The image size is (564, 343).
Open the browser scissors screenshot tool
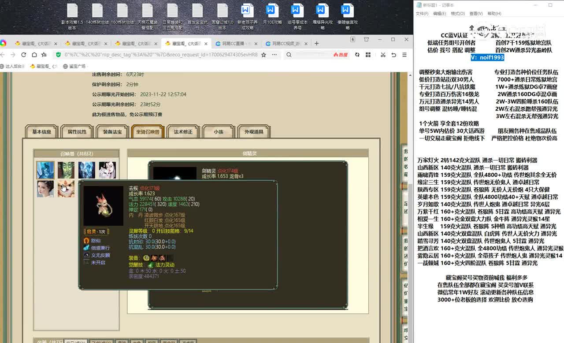[x=383, y=55]
